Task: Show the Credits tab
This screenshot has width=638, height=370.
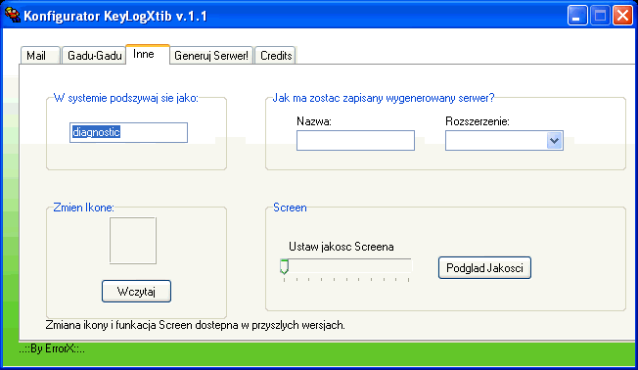Action: click(x=276, y=56)
